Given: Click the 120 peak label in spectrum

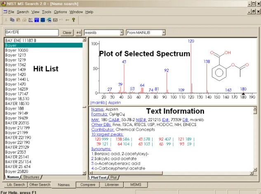Looking at the screenshot, I should [x=191, y=41].
